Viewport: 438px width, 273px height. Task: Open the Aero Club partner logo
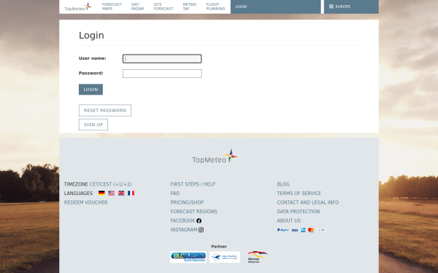click(x=225, y=257)
